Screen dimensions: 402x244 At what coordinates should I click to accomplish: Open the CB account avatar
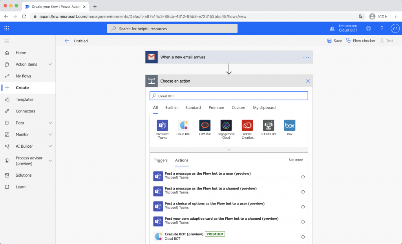[x=395, y=28]
